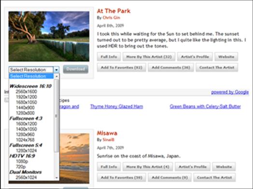This screenshot has height=189, width=253.
Task: Select 1920x1200 from resolution list
Action: 27,97
